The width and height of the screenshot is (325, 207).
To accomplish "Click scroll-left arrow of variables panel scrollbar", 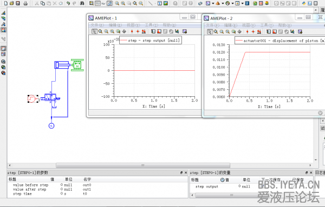I will point(192,195).
